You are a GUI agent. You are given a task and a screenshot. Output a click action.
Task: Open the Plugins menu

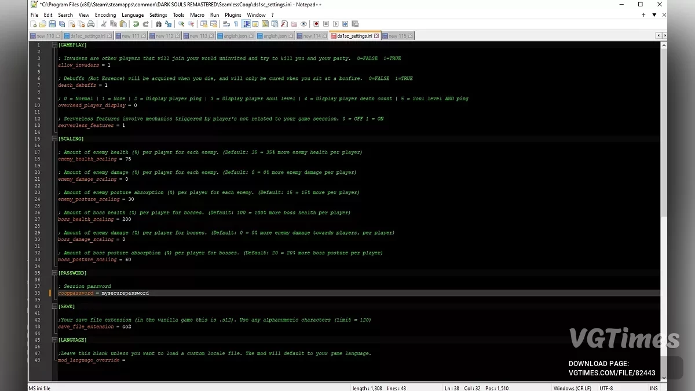(233, 15)
